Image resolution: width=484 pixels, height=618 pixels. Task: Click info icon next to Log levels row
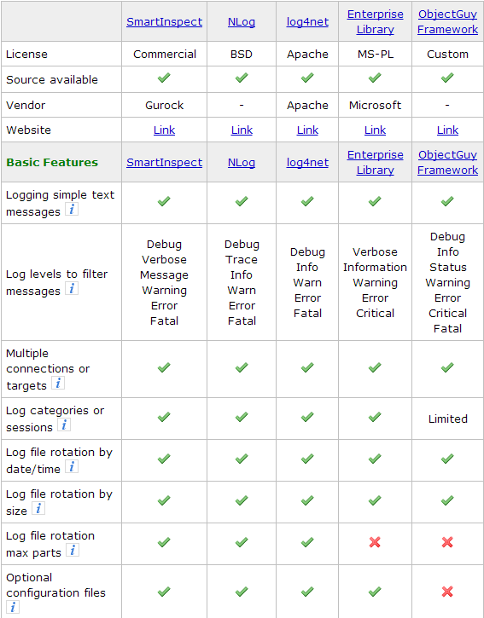(x=72, y=288)
